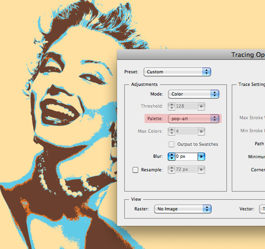Screen dimensions: 265x249
Task: Open the Palette dropdown set to pop-art
Action: (194, 119)
